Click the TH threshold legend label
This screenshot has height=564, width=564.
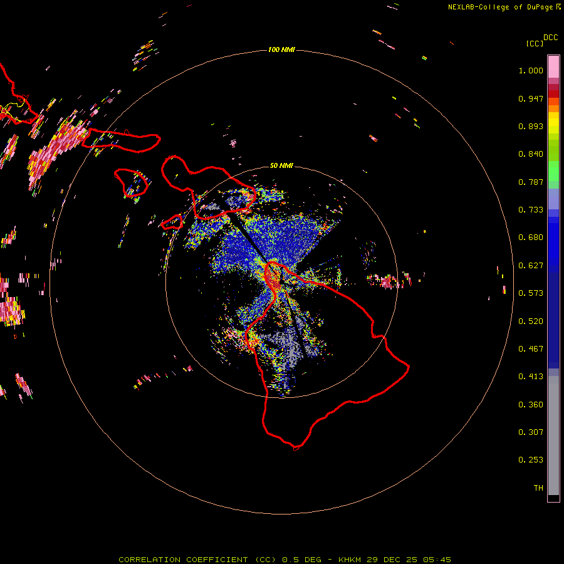click(x=538, y=488)
